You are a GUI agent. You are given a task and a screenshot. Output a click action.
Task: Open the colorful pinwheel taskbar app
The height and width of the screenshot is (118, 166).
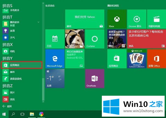41,114
